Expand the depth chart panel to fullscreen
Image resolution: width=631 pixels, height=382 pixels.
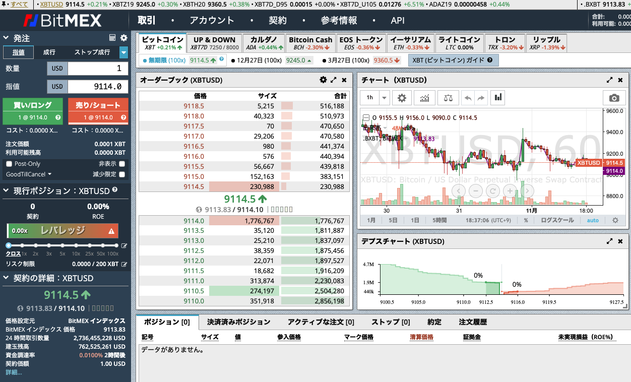(x=610, y=241)
